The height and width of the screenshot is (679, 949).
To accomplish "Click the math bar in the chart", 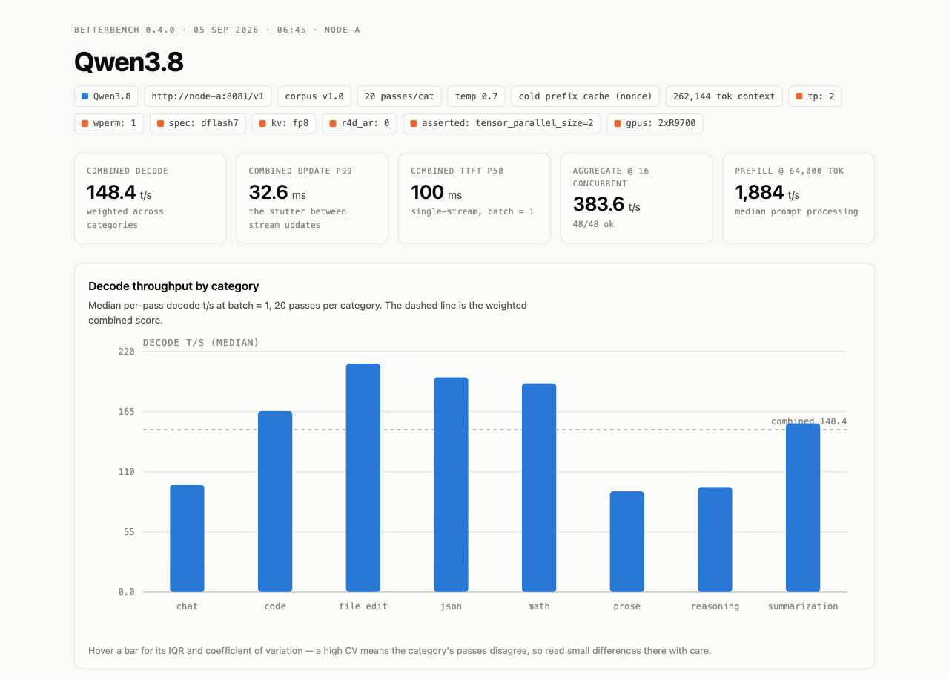I will click(x=539, y=488).
